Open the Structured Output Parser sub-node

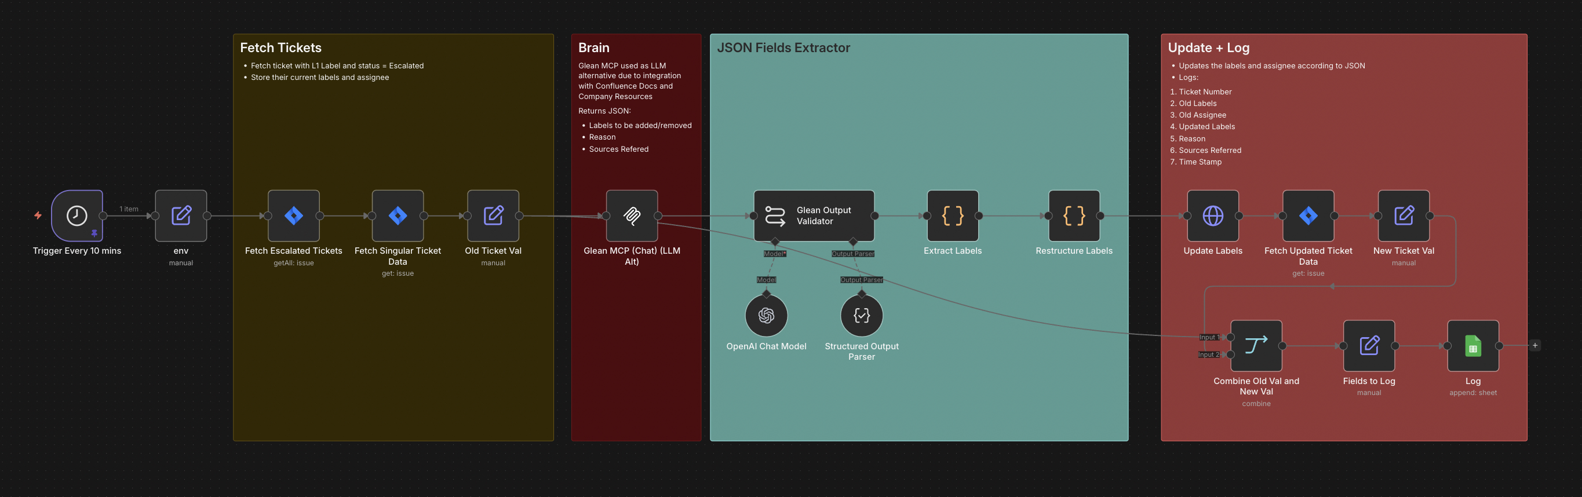pos(862,315)
